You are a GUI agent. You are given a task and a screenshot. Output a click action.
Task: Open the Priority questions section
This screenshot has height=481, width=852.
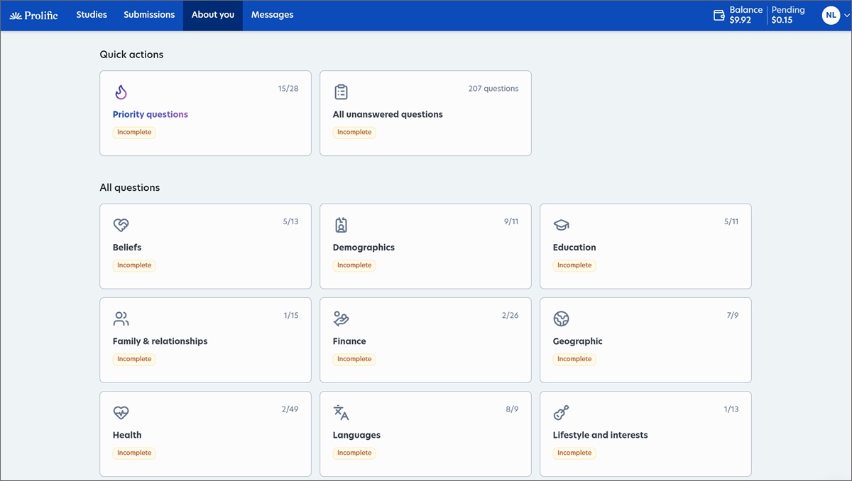coord(150,114)
